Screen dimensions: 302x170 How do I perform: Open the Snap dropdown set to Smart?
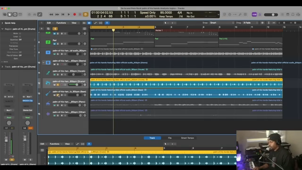point(222,23)
